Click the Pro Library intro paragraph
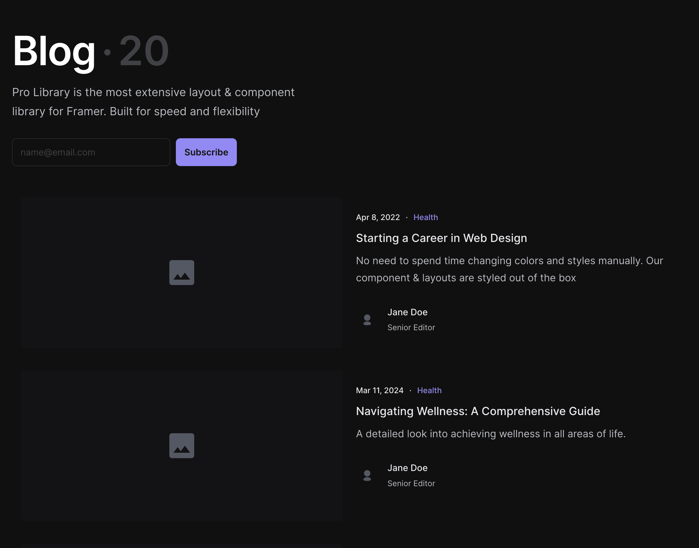The image size is (699, 548). click(x=153, y=101)
